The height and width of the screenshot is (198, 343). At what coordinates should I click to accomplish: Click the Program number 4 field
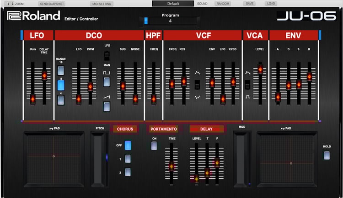[170, 21]
